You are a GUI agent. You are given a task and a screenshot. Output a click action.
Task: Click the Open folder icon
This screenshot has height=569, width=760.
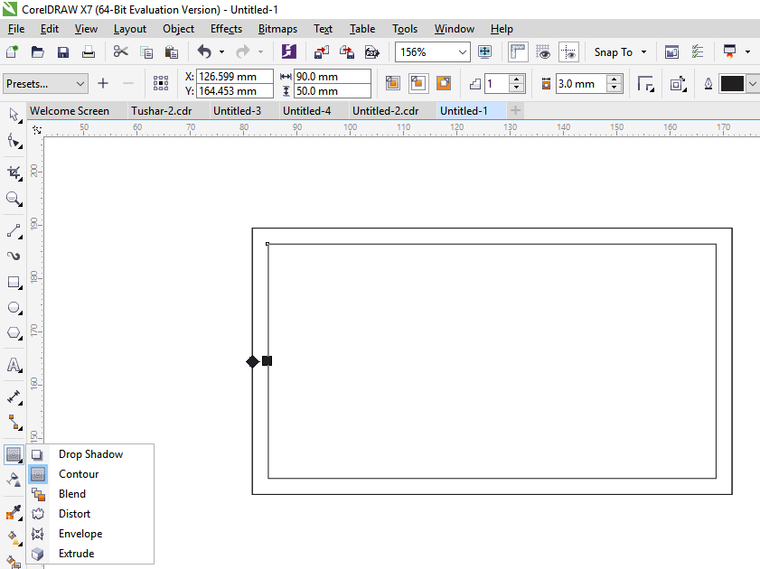37,51
